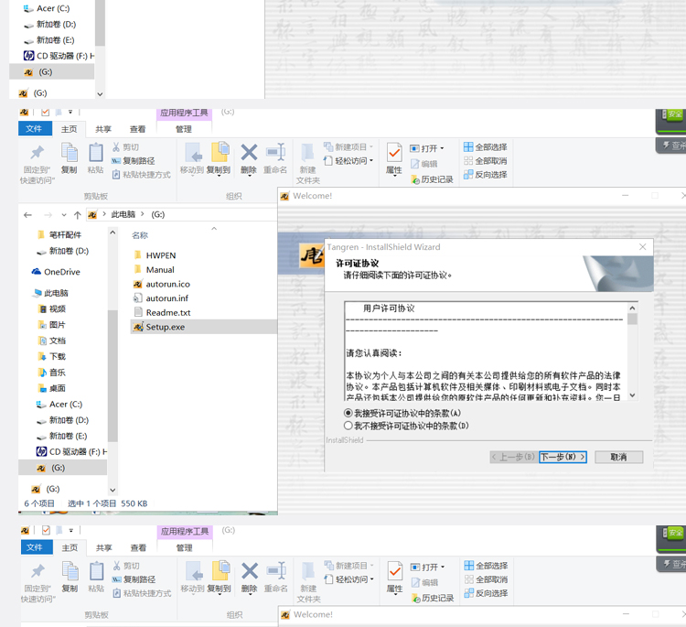Open the 音乐 (Music) folder icon
The width and height of the screenshot is (686, 627).
(42, 373)
